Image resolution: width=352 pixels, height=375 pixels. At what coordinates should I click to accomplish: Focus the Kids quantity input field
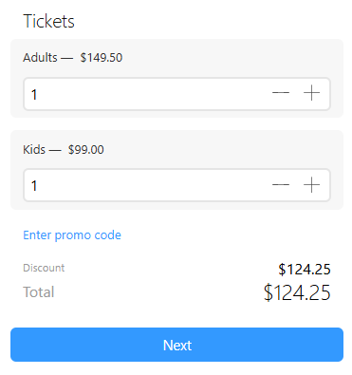point(176,185)
